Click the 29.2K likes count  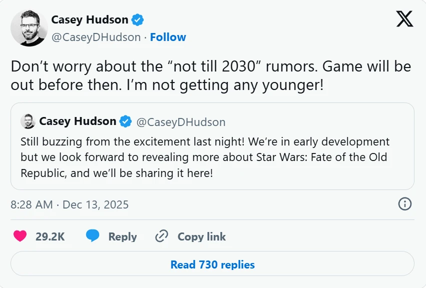(x=50, y=236)
